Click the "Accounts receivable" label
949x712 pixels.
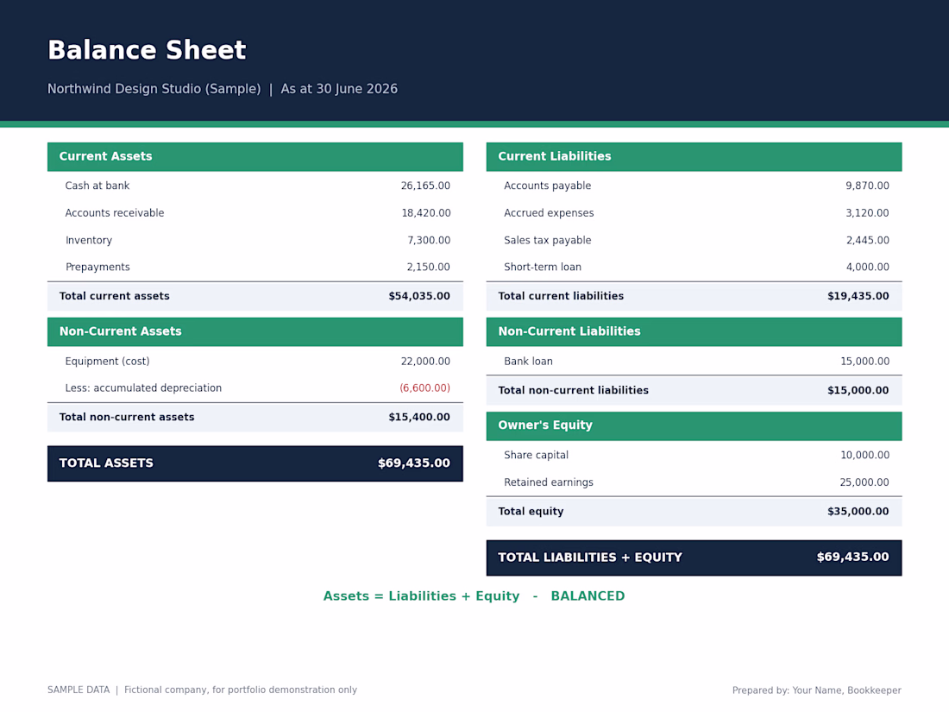click(x=115, y=213)
